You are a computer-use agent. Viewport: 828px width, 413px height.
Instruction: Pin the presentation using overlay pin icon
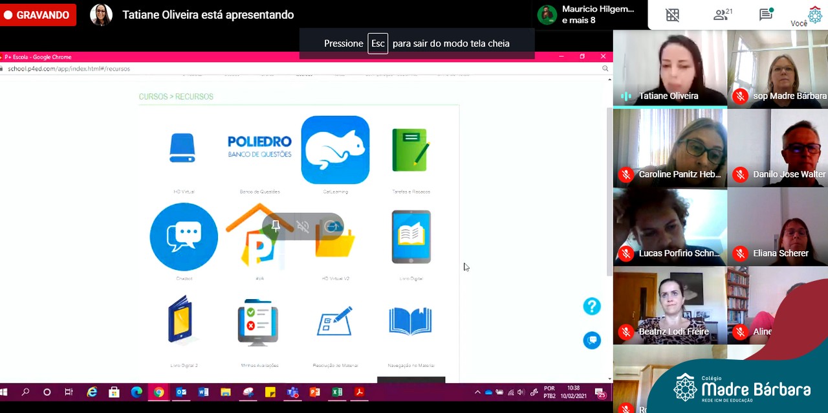pyautogui.click(x=276, y=226)
